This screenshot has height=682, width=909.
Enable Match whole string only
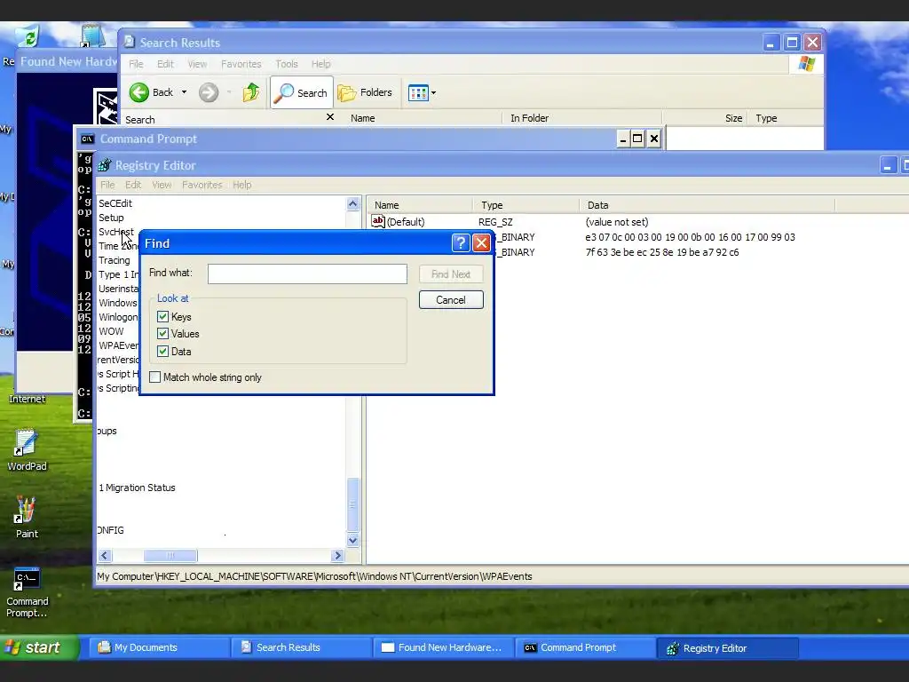[154, 377]
